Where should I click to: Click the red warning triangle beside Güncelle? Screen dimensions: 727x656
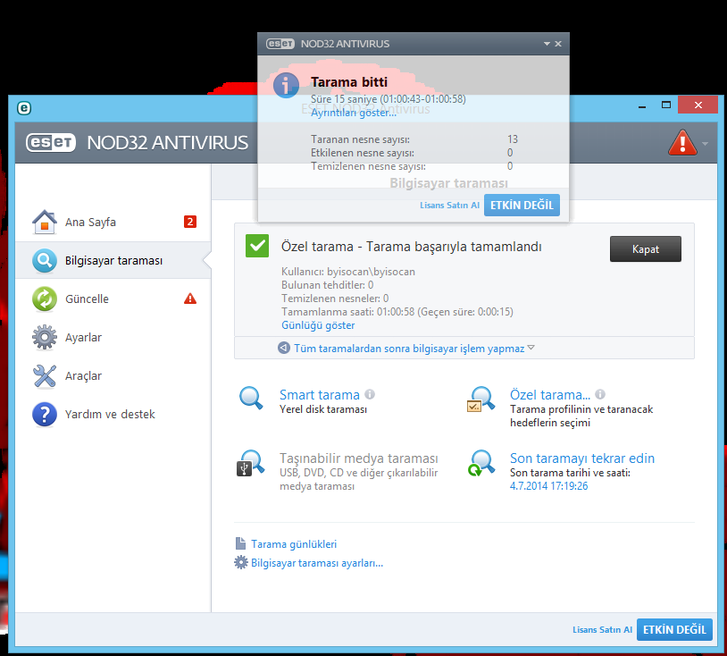point(190,299)
